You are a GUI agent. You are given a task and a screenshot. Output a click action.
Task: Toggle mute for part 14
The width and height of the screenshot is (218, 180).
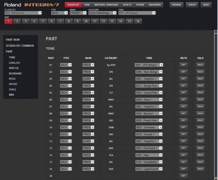(184, 155)
